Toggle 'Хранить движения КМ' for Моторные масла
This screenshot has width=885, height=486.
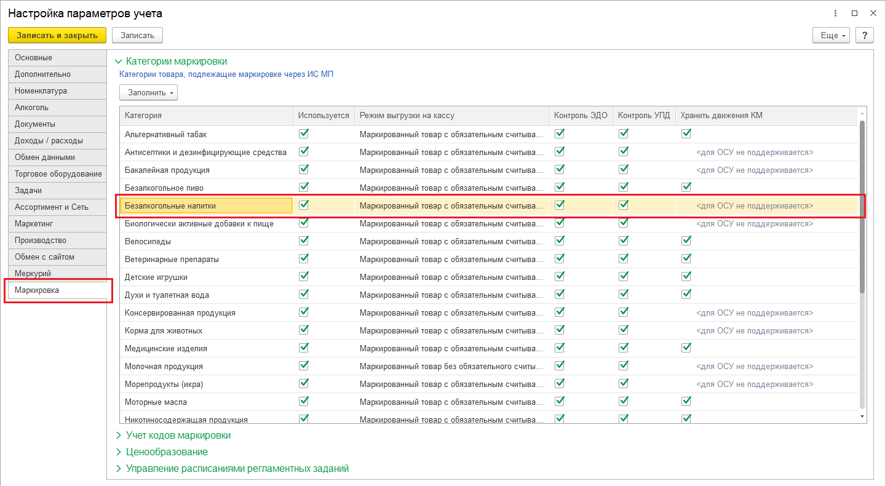point(686,401)
